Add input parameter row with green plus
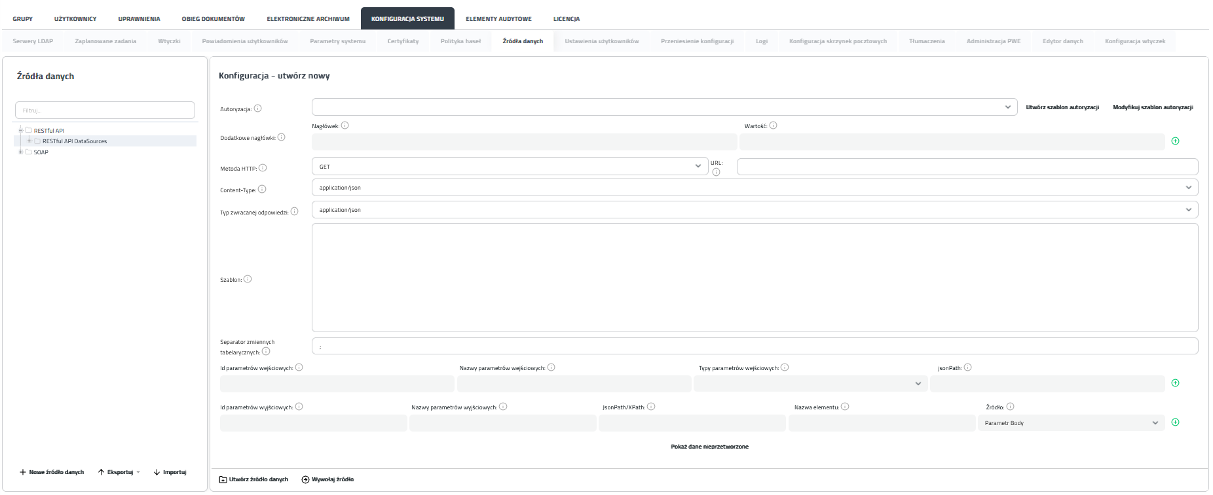Screen dimensions: 1213x495 click(x=1175, y=383)
